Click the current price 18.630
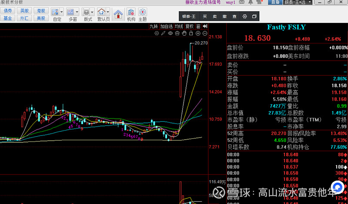348x204 pixels. click(258, 38)
